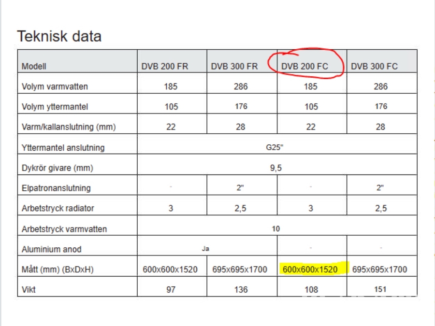
Task: Click the "Elpatronanslutning" row label
Action: coord(56,188)
